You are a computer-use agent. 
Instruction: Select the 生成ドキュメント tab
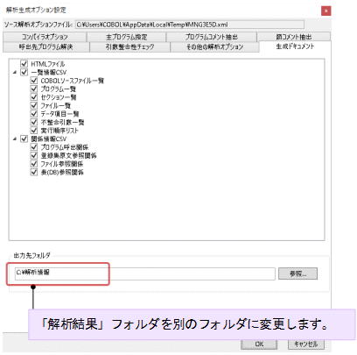tap(295, 46)
